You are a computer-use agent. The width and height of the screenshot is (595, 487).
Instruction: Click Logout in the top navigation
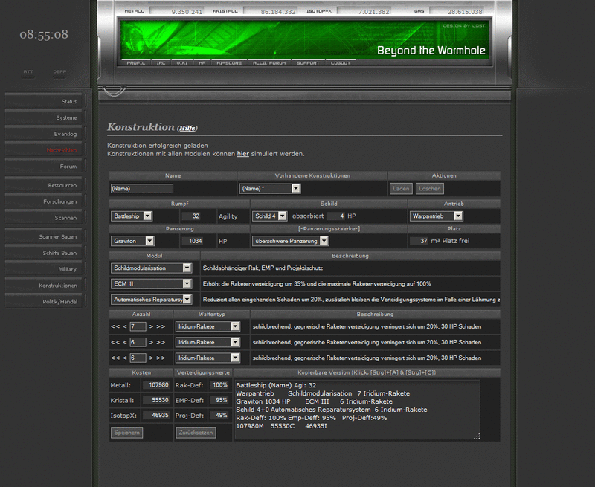[339, 64]
